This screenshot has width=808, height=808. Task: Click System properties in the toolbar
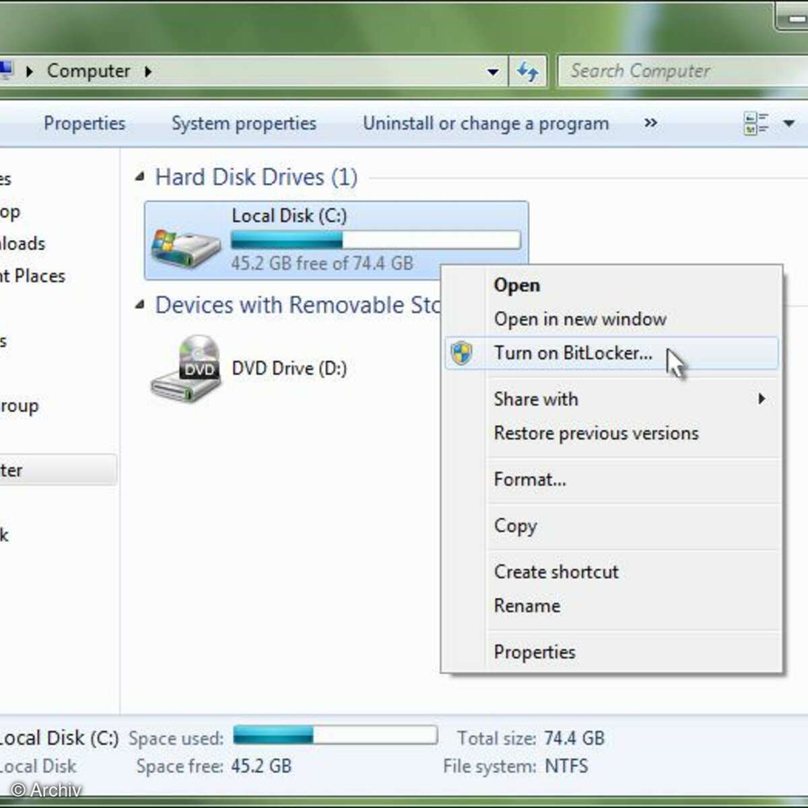pyautogui.click(x=244, y=123)
